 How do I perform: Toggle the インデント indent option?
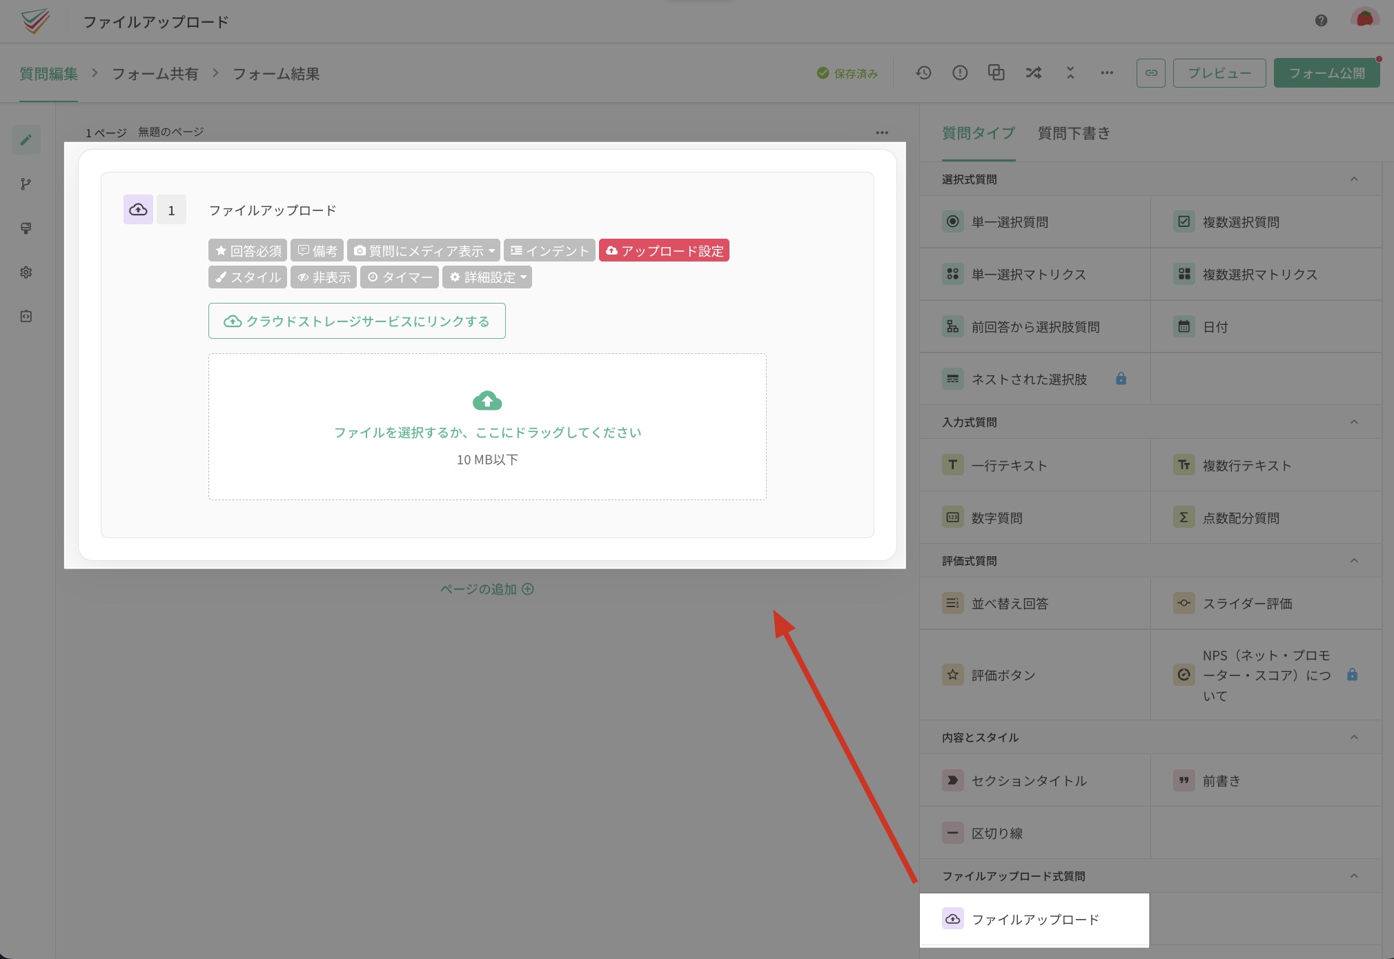[x=549, y=250]
